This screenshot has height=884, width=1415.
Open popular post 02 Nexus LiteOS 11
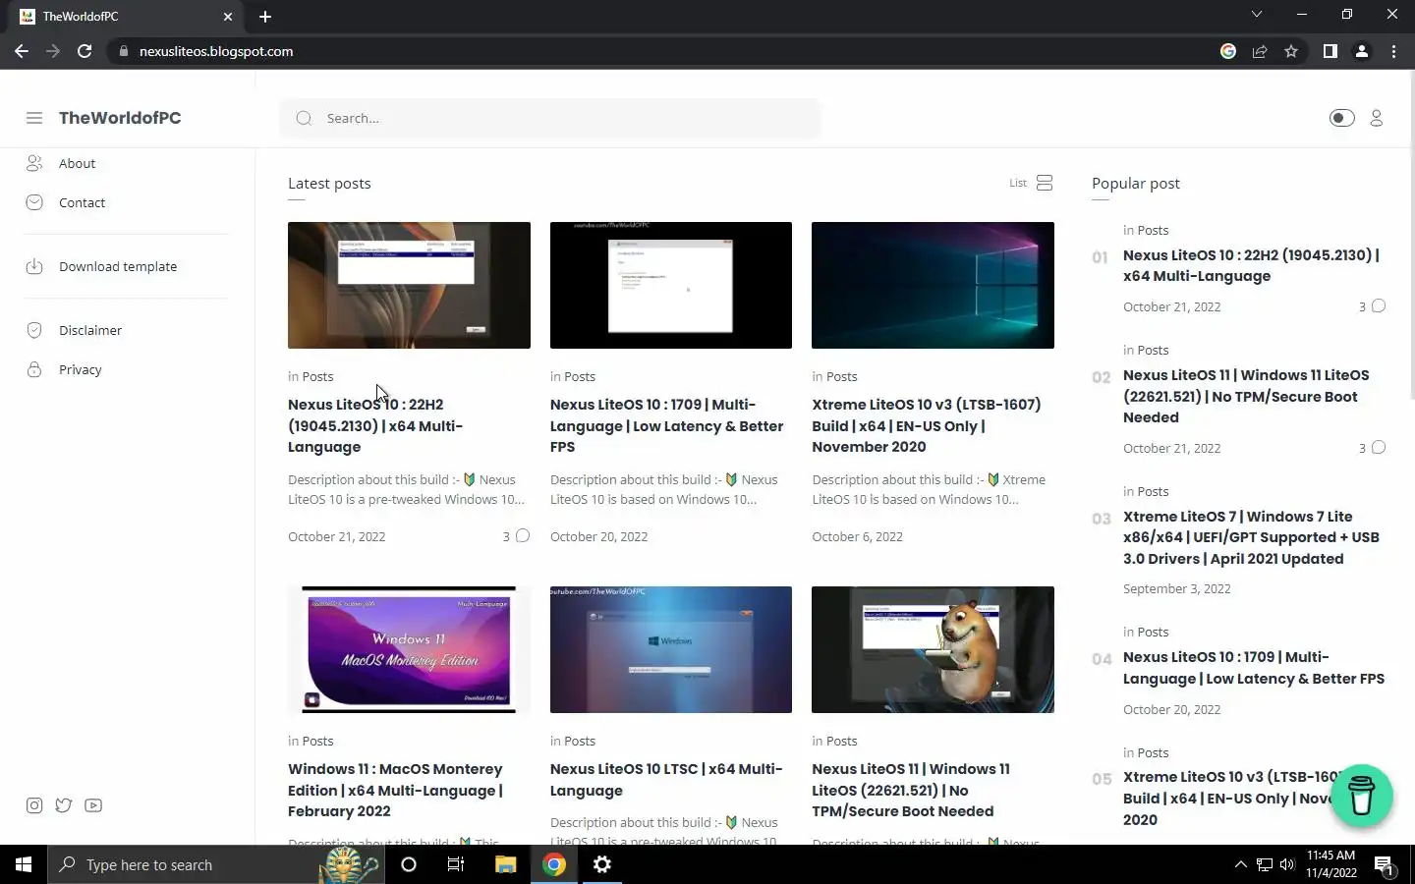click(x=1246, y=396)
